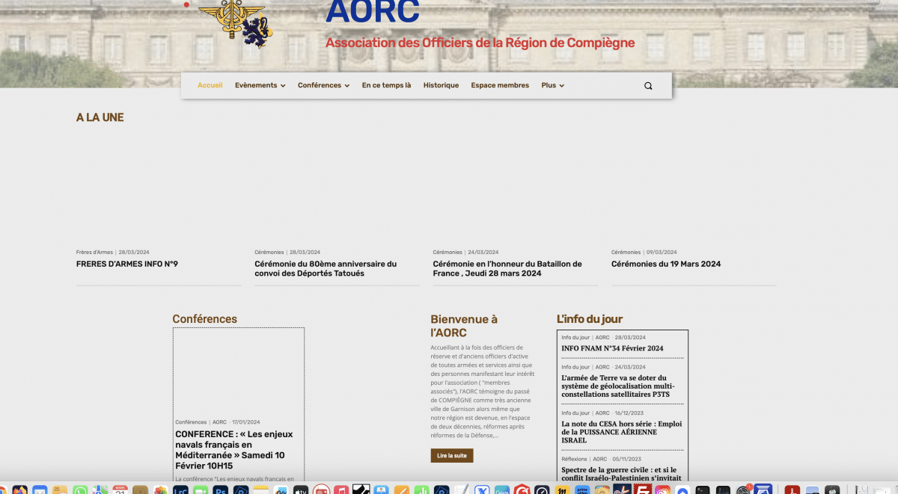Click Cérémonies category dated 24/03/2024

(x=448, y=253)
